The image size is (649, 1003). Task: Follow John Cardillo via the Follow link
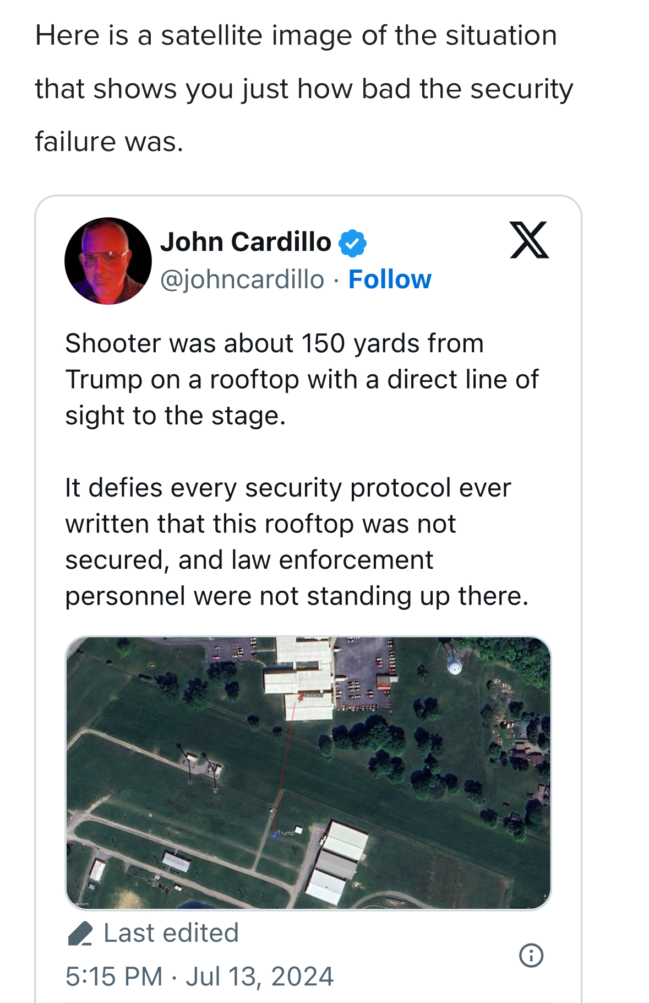pyautogui.click(x=390, y=279)
